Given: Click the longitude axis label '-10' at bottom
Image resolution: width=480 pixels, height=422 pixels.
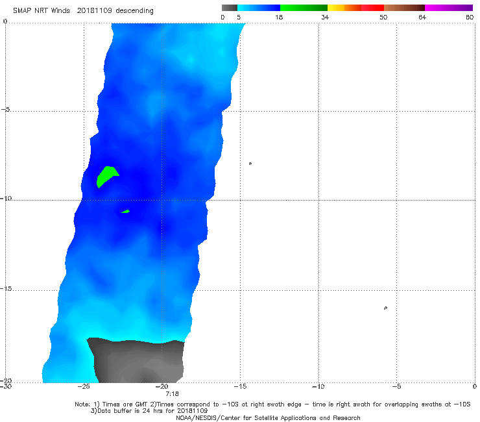Looking at the screenshot, I should 318,386.
